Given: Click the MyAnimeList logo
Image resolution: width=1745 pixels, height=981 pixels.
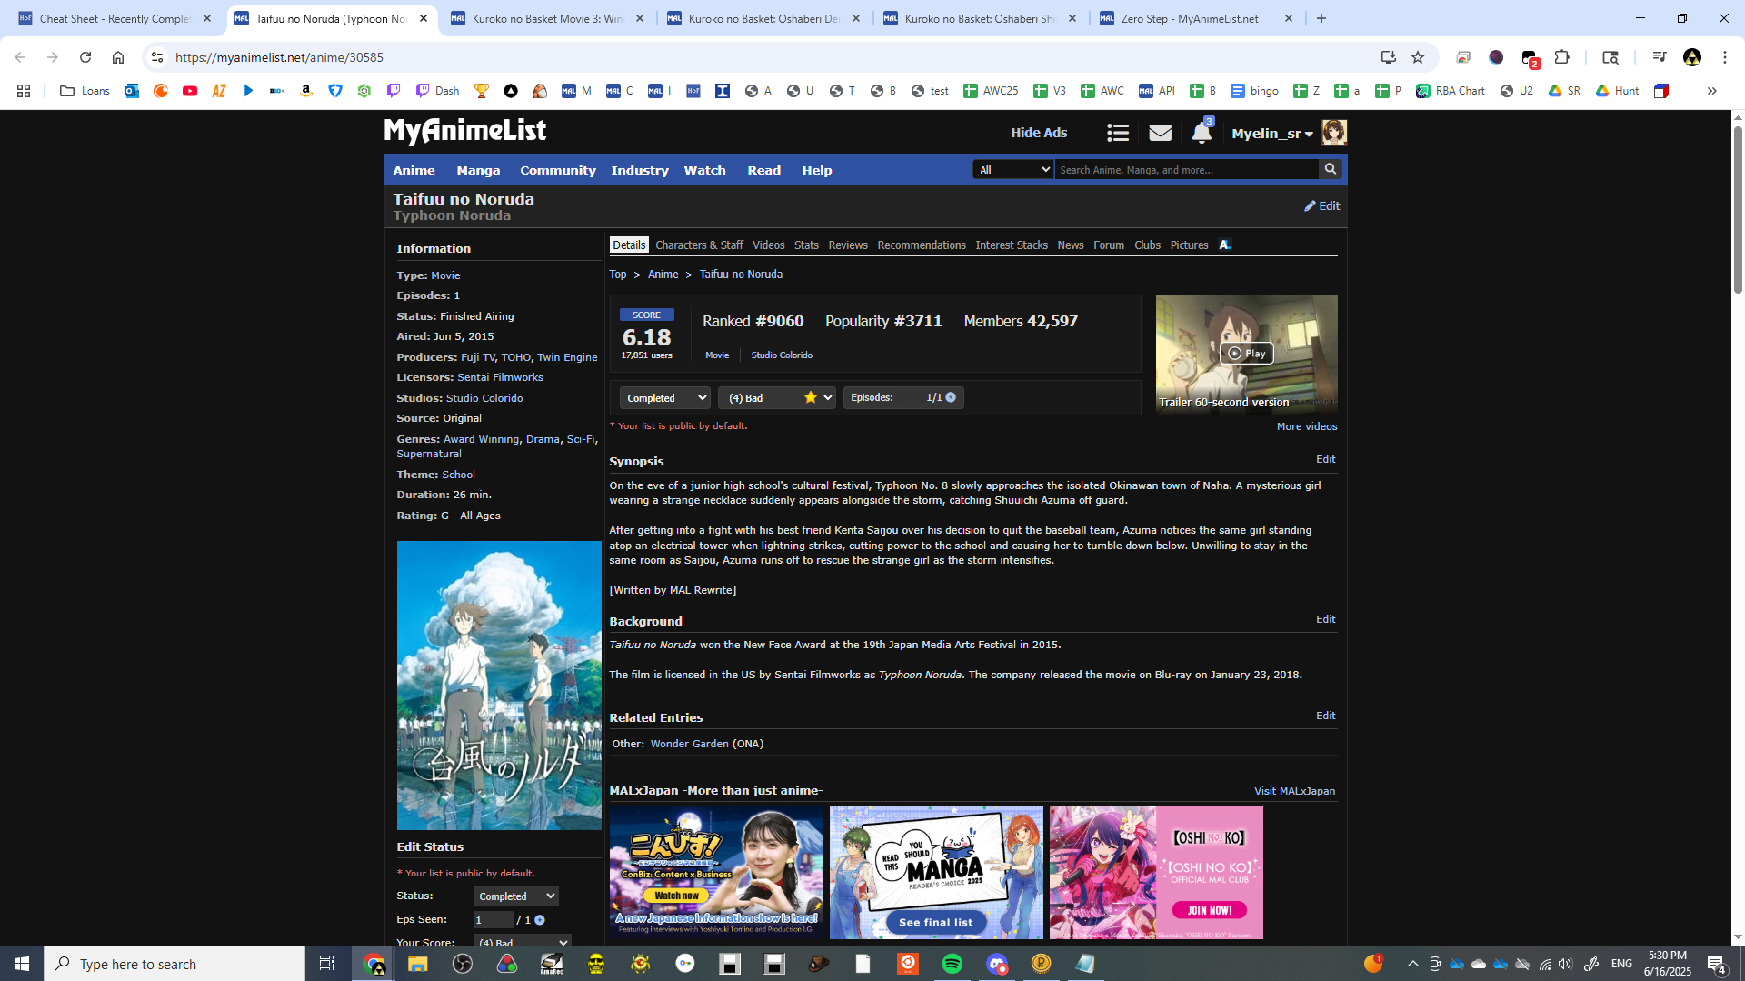Looking at the screenshot, I should point(465,131).
